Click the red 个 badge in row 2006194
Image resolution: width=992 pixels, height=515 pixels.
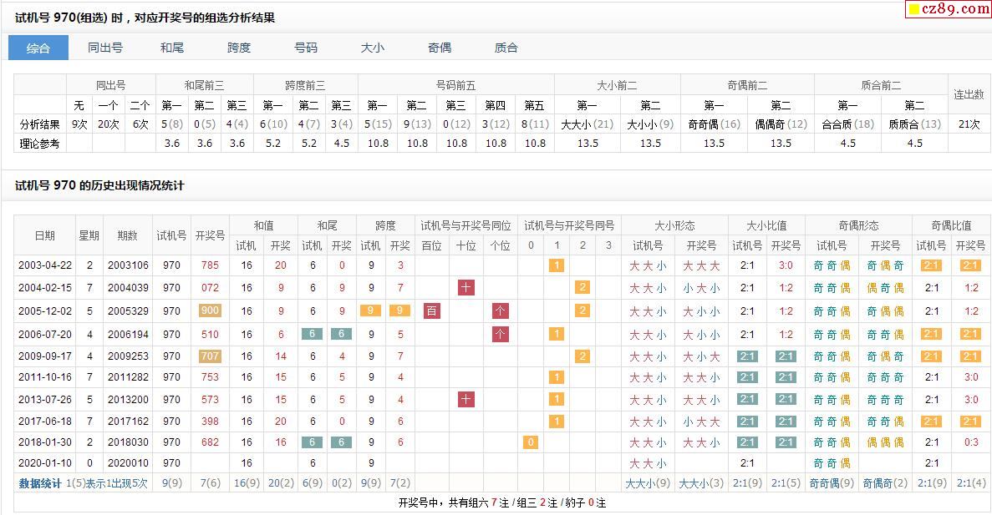click(500, 334)
